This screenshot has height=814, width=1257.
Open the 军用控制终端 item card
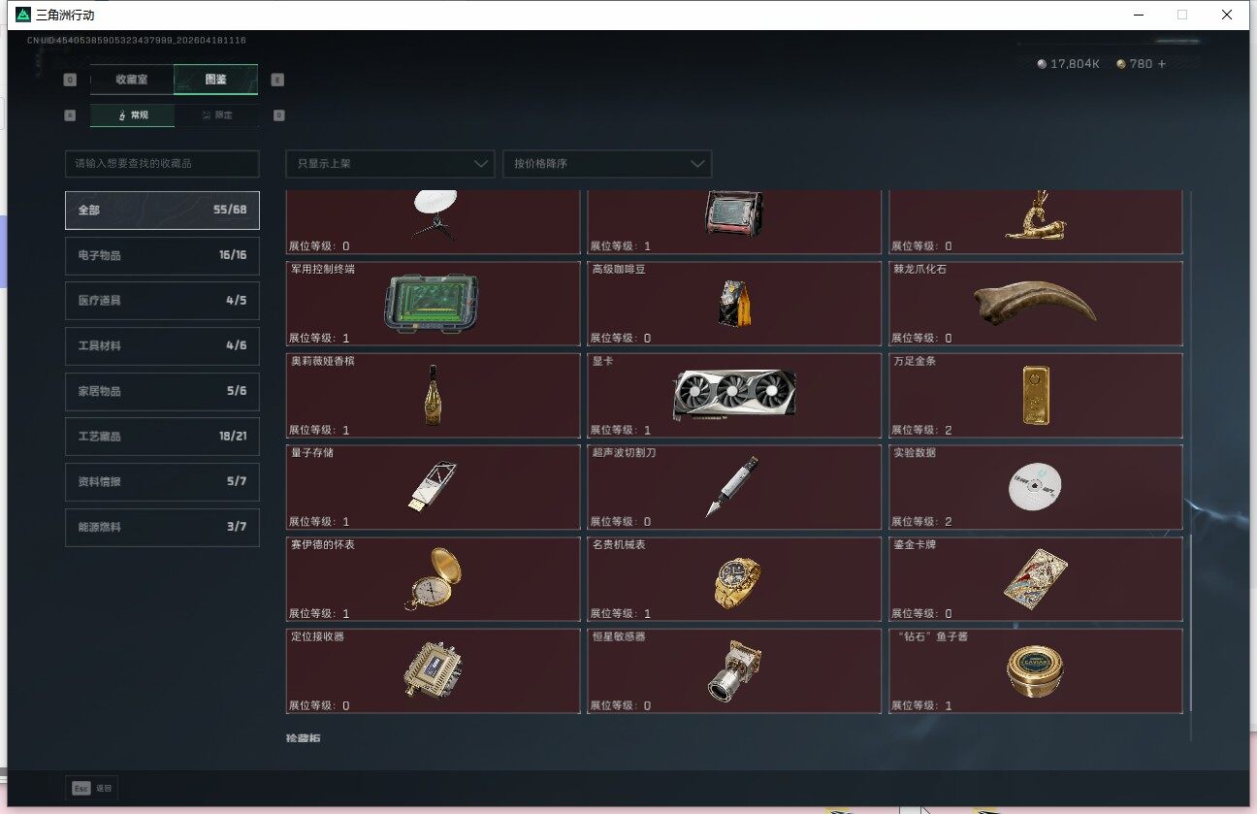[x=433, y=304]
